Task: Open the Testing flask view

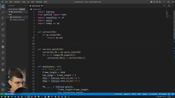Action: [x=3, y=41]
